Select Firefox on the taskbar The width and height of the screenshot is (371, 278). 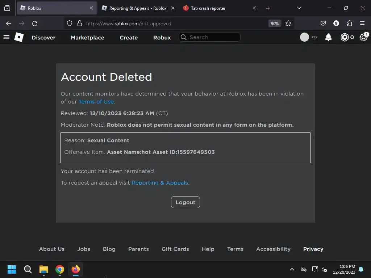point(76,269)
